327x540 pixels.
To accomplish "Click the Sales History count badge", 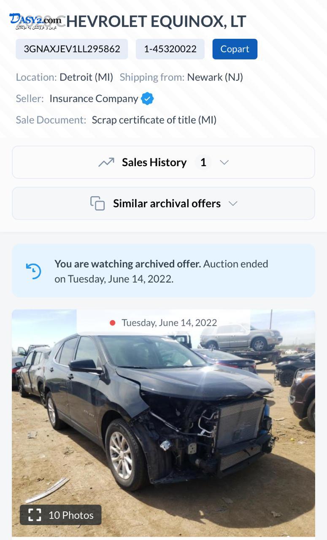I will point(203,162).
